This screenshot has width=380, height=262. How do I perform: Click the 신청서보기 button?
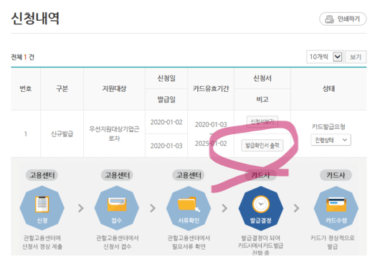(x=262, y=121)
